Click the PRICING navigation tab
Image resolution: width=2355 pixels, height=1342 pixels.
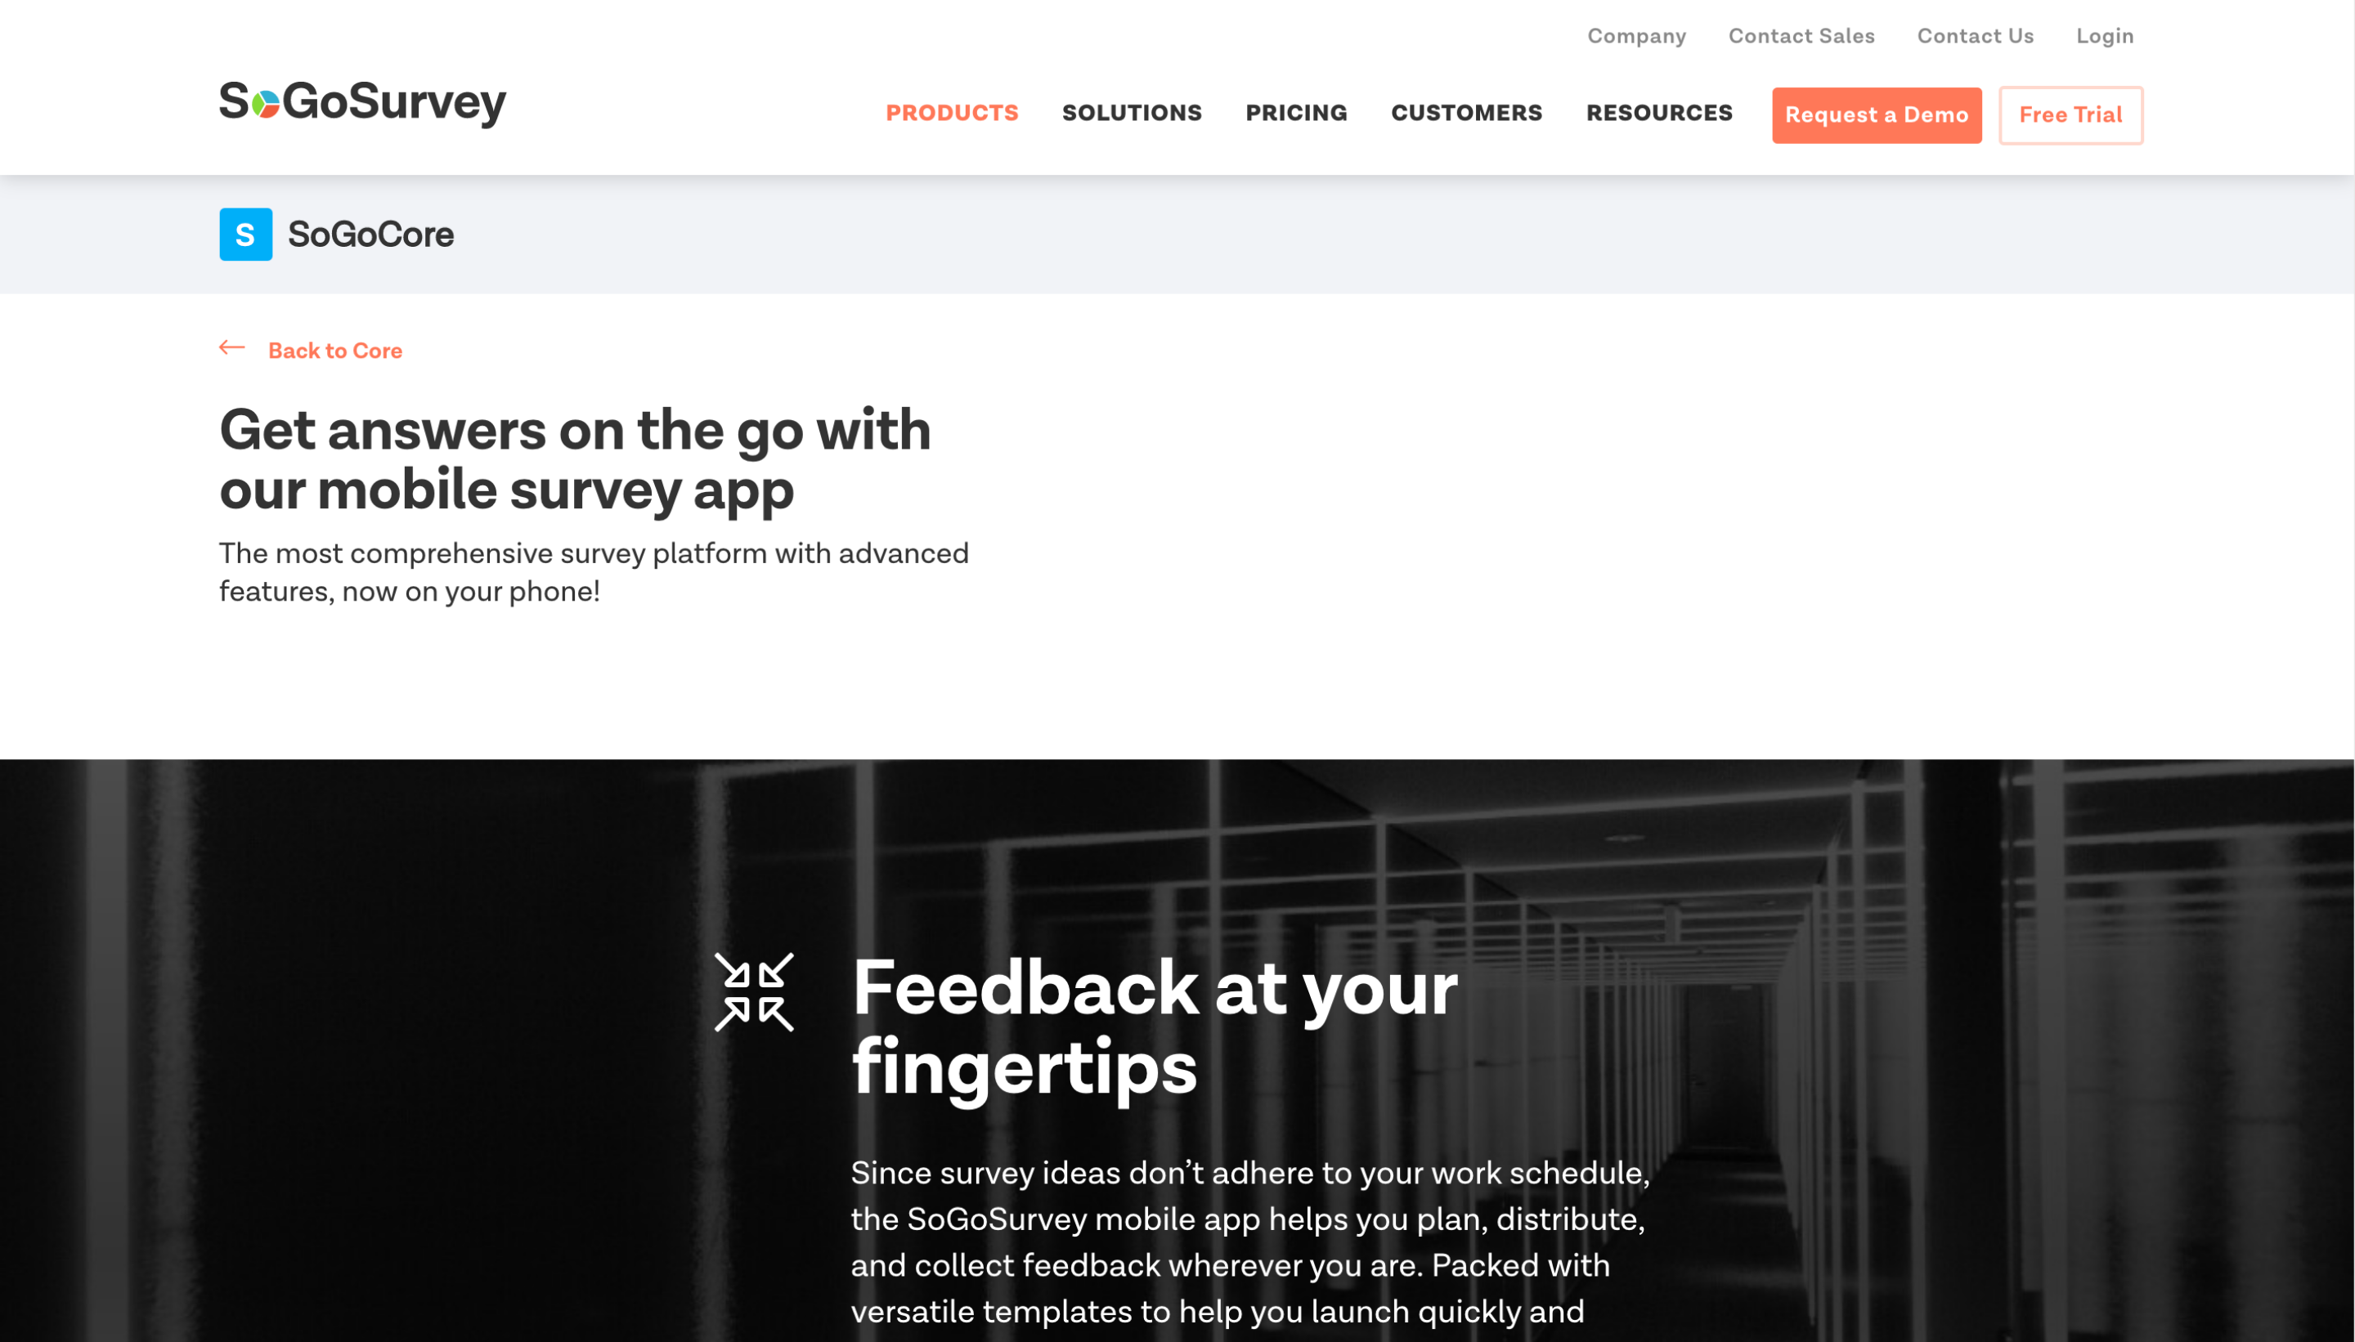click(1295, 113)
